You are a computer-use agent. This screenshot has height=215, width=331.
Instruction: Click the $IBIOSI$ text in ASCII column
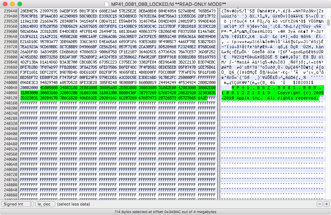click(x=303, y=82)
